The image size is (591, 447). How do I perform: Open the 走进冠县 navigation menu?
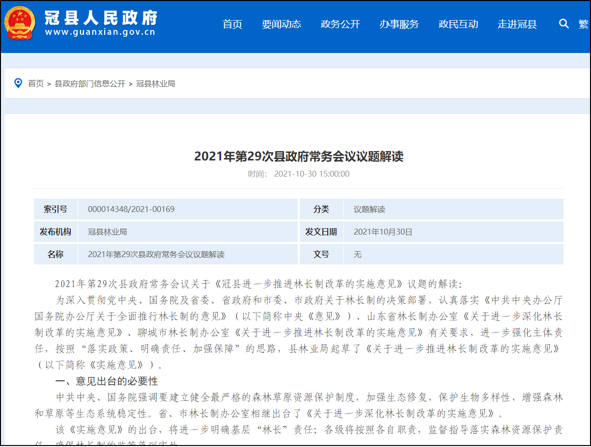[517, 24]
